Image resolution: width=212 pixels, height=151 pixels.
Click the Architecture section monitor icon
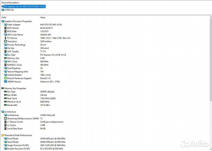pyautogui.click(x=3, y=112)
